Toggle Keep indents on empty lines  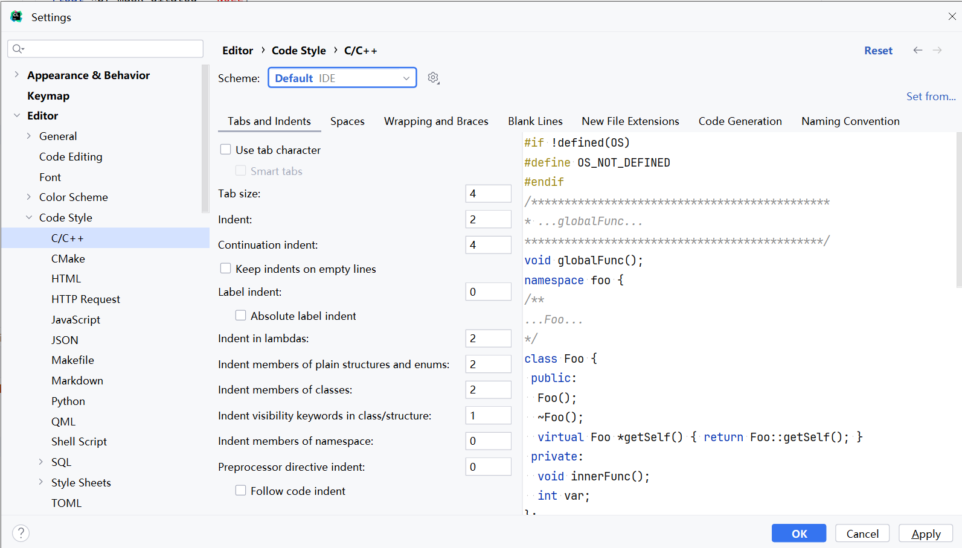click(226, 268)
